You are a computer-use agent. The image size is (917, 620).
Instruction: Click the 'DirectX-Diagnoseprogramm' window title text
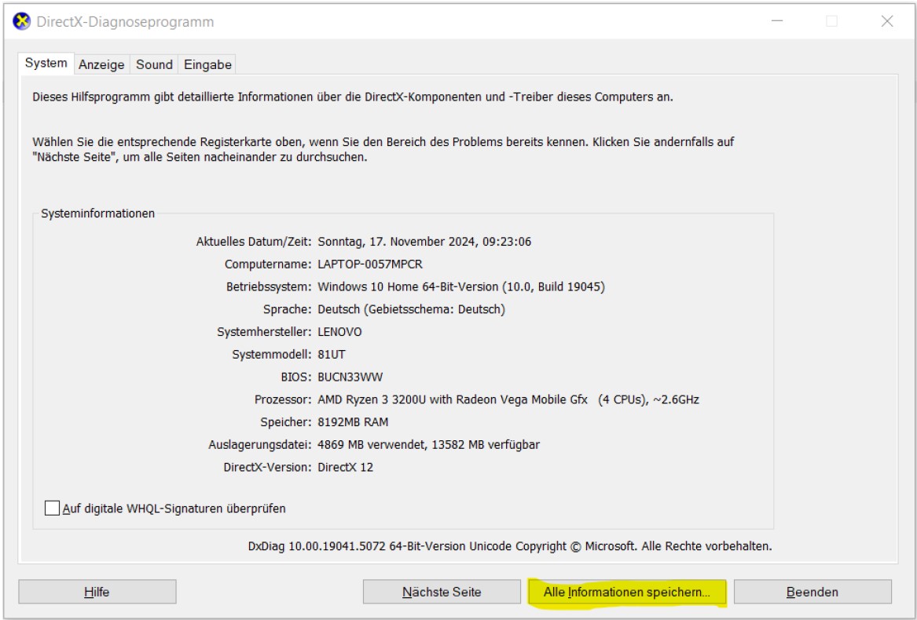(125, 22)
